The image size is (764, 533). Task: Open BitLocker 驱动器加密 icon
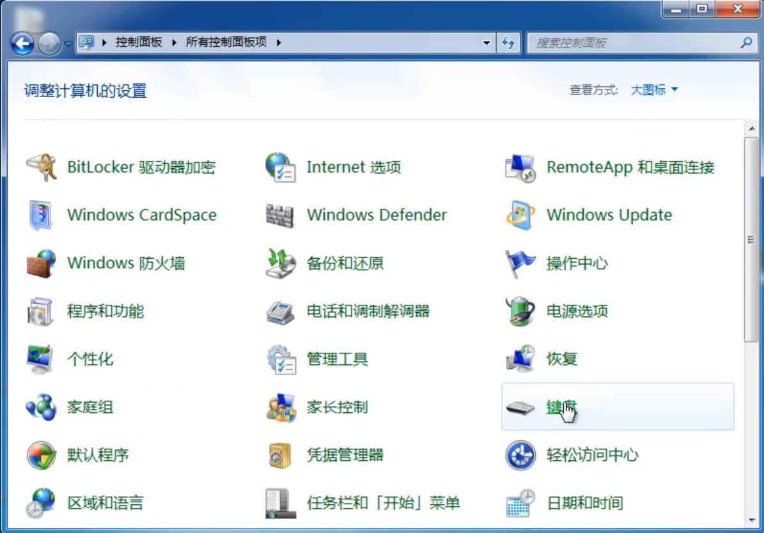click(x=42, y=167)
